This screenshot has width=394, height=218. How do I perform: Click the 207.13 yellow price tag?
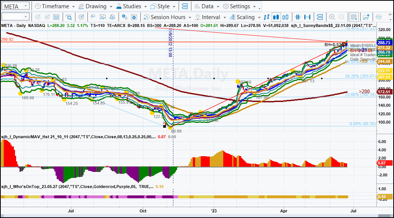pyautogui.click(x=384, y=77)
